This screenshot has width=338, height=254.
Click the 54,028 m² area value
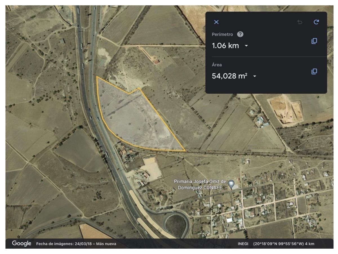click(x=230, y=76)
